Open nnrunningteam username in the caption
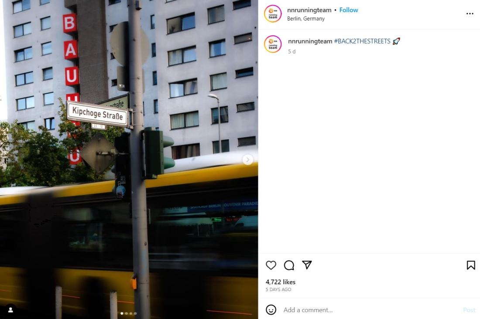 click(310, 41)
